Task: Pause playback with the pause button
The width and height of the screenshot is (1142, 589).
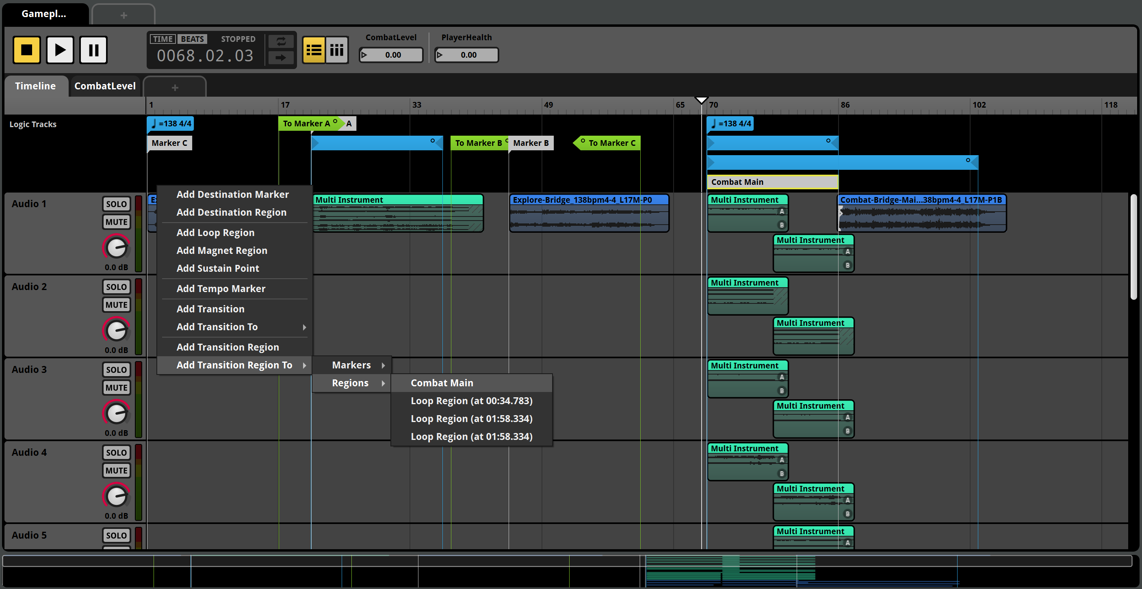Action: click(93, 50)
